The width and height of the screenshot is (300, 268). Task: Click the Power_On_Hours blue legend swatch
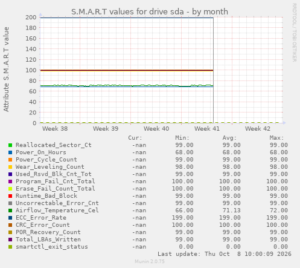click(10, 152)
